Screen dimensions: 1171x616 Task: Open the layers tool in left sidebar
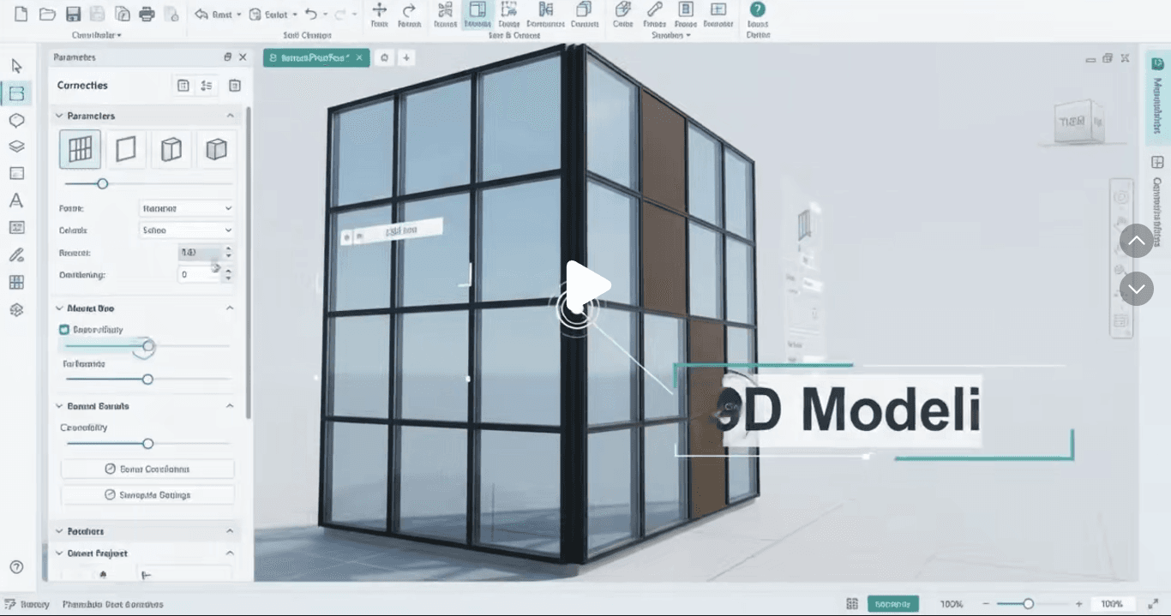(x=16, y=147)
